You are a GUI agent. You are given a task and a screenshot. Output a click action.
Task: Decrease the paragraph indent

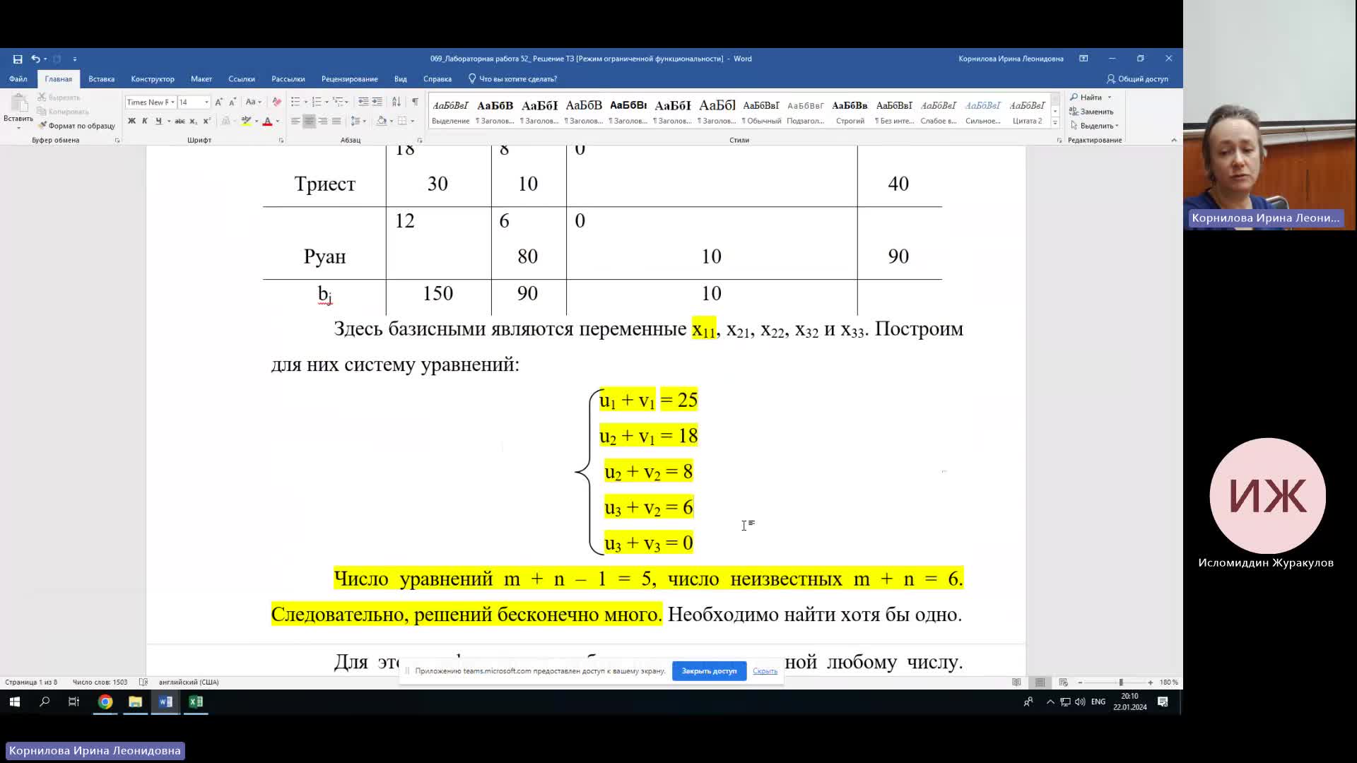tap(363, 102)
